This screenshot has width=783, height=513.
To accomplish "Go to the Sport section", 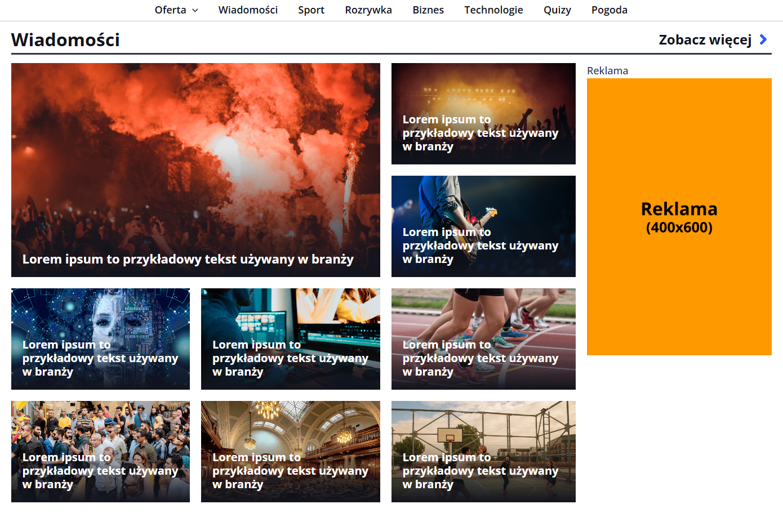I will 311,10.
